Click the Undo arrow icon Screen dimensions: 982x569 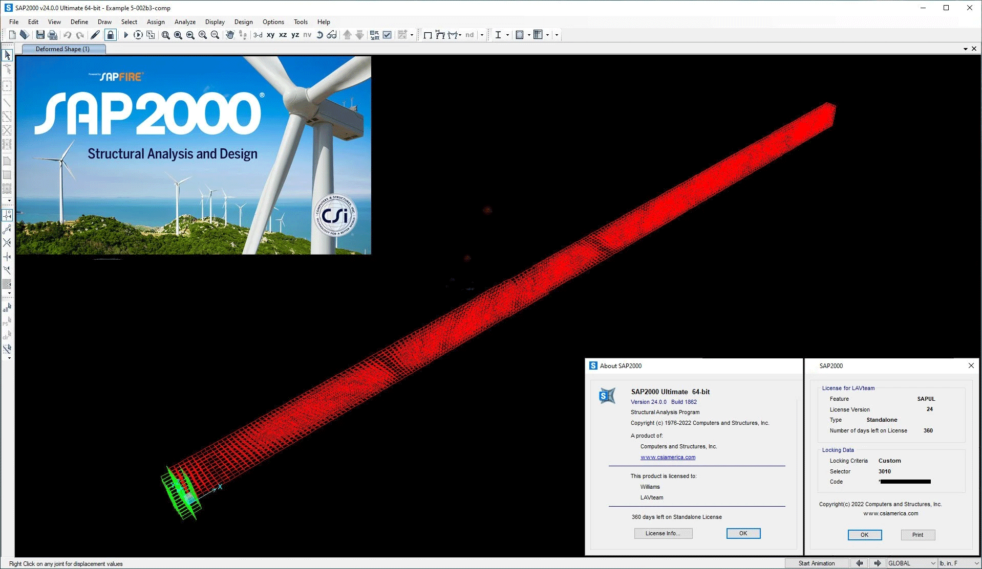coord(67,35)
